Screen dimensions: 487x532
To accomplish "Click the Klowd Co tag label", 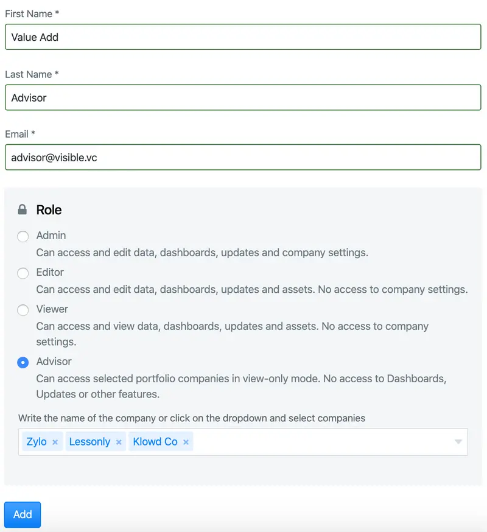I will [x=155, y=442].
